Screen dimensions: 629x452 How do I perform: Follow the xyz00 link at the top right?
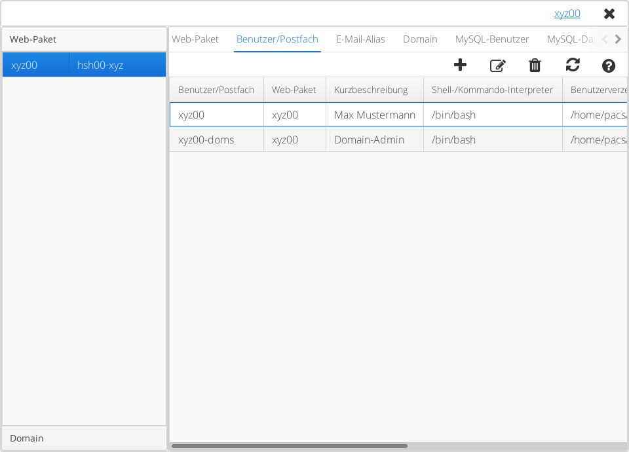[x=567, y=14]
